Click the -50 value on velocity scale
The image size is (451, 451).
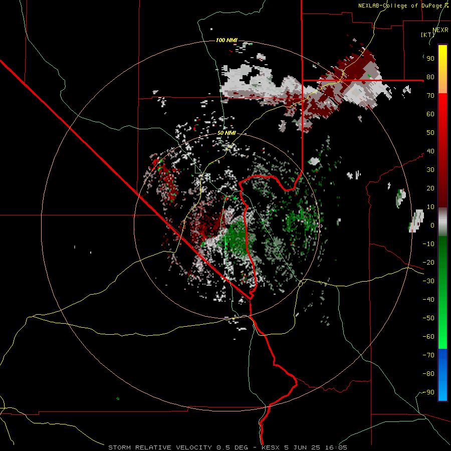coord(428,318)
